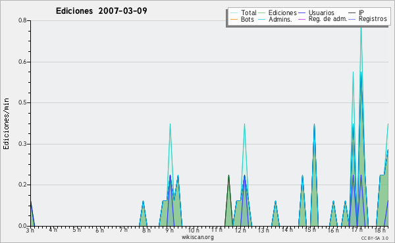
Task: Click the wikiscan.org label under the chart
Action: [197, 237]
